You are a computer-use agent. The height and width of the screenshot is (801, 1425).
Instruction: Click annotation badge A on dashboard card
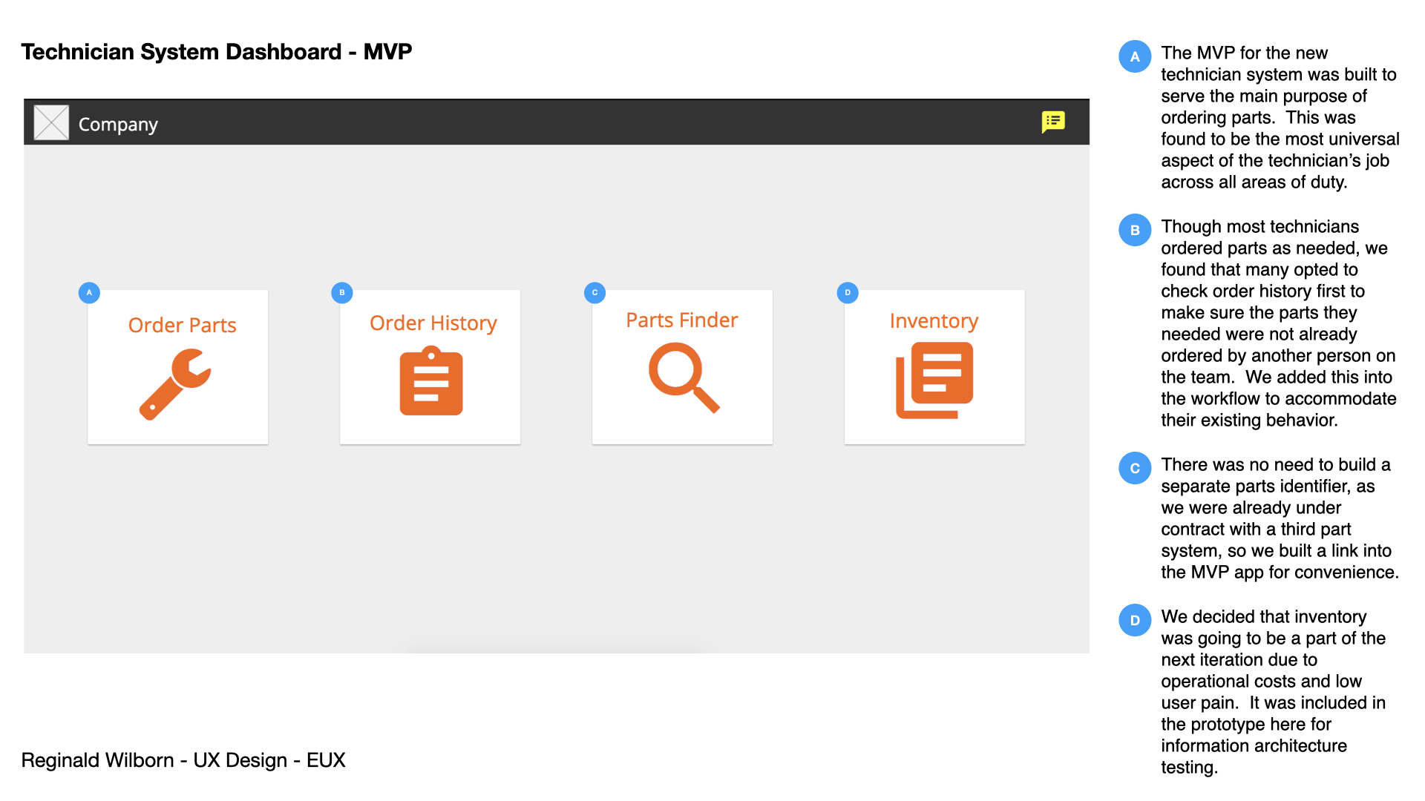89,292
